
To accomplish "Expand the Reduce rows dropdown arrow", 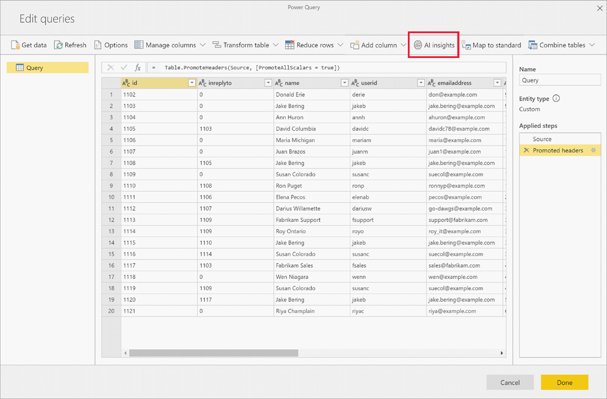I will tap(340, 45).
